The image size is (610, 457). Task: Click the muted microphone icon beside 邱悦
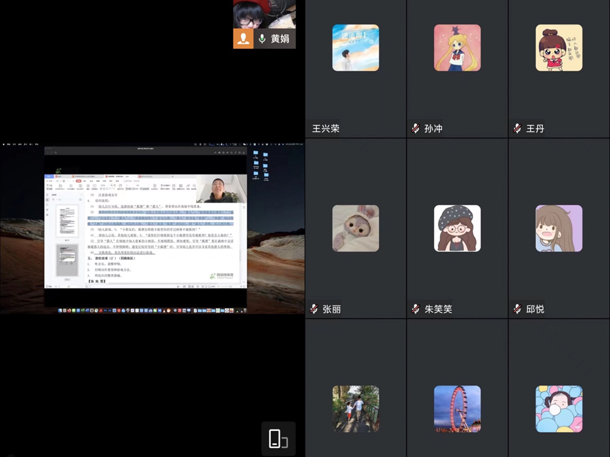(517, 309)
